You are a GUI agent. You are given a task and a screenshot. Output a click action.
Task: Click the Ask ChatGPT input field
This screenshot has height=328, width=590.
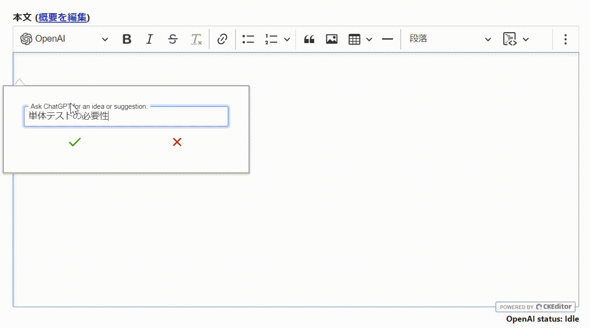pyautogui.click(x=126, y=116)
